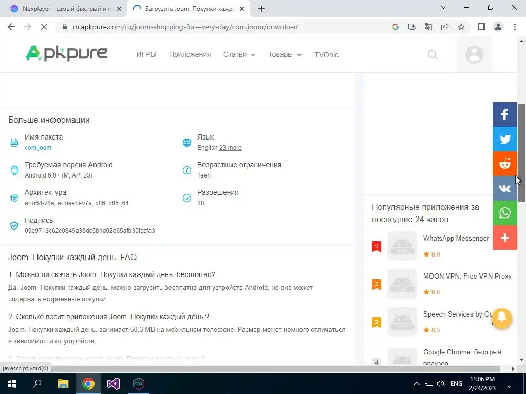Open Google icon in address bar

[395, 27]
